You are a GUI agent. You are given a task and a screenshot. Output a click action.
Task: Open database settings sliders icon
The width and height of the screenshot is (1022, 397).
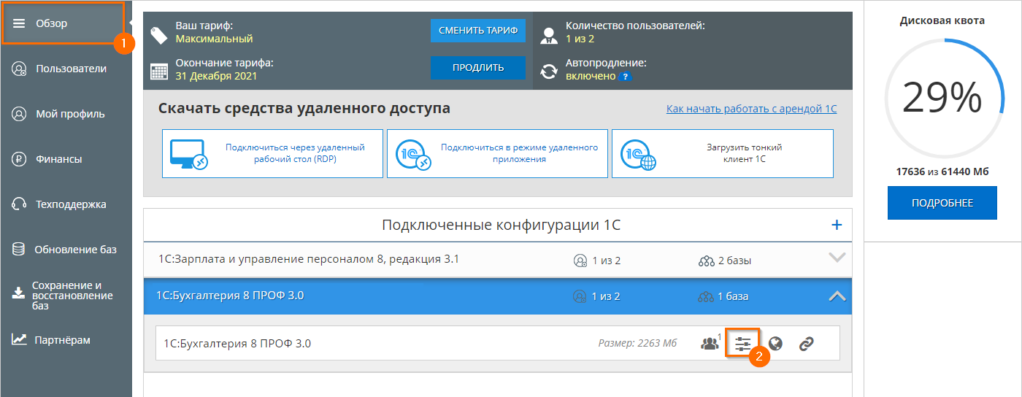pos(743,343)
